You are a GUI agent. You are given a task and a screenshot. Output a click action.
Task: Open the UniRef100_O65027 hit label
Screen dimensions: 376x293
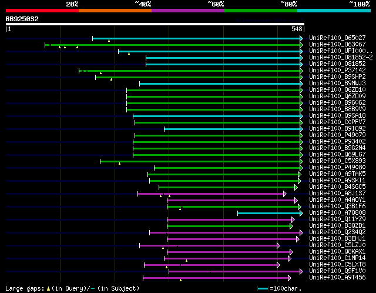[x=337, y=38]
